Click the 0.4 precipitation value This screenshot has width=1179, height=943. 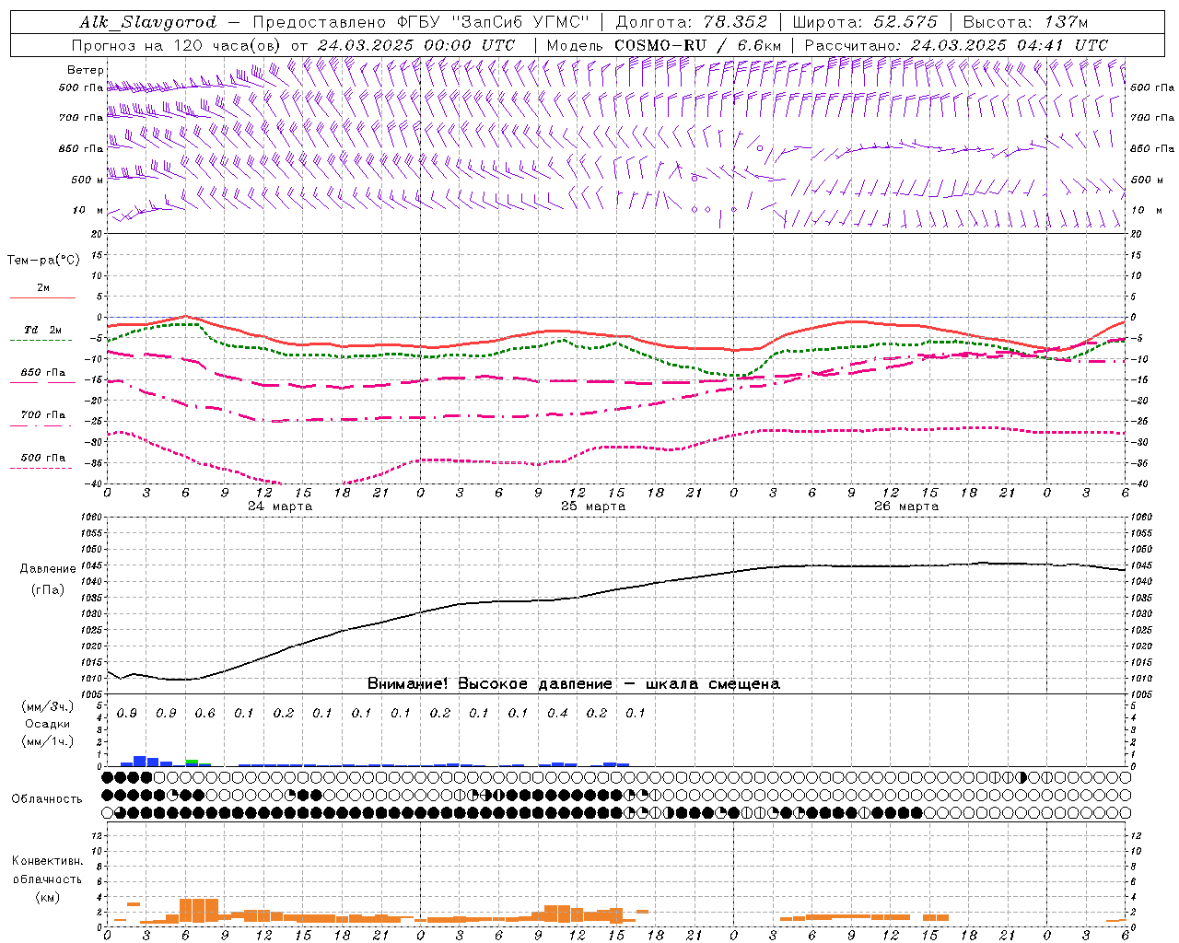pos(557,713)
